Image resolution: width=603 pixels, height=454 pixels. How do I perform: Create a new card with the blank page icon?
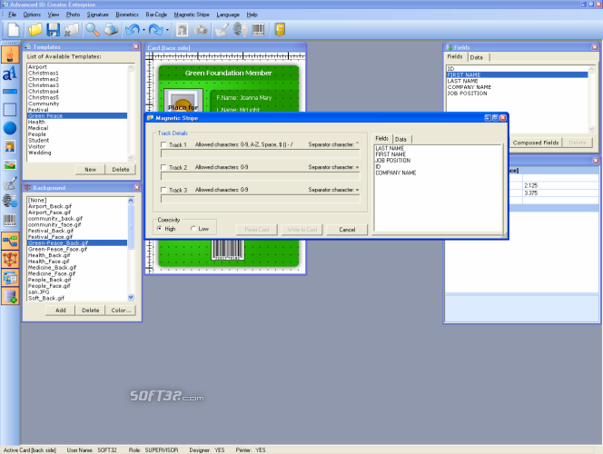tap(14, 30)
